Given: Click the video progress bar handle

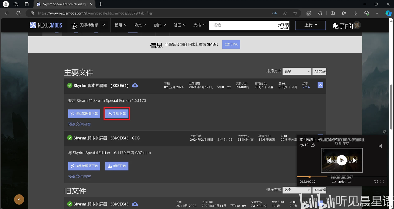Looking at the screenshot, I should pos(310,177).
